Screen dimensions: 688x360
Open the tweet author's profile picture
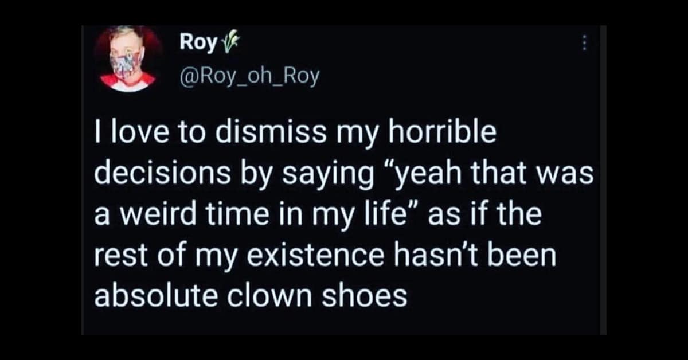[127, 59]
